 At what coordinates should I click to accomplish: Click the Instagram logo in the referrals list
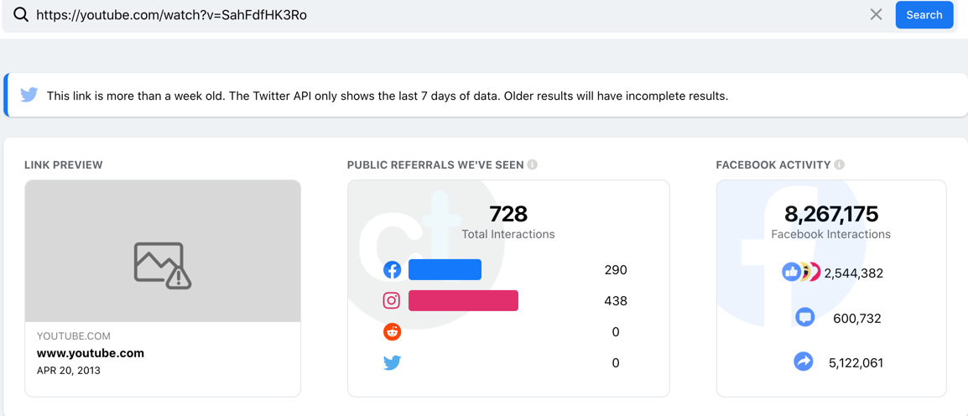coord(392,300)
